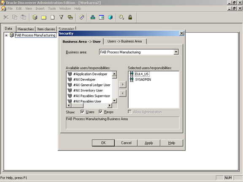Switch to Users -> Business Area tab
The width and height of the screenshot is (243, 182).
(x=125, y=41)
